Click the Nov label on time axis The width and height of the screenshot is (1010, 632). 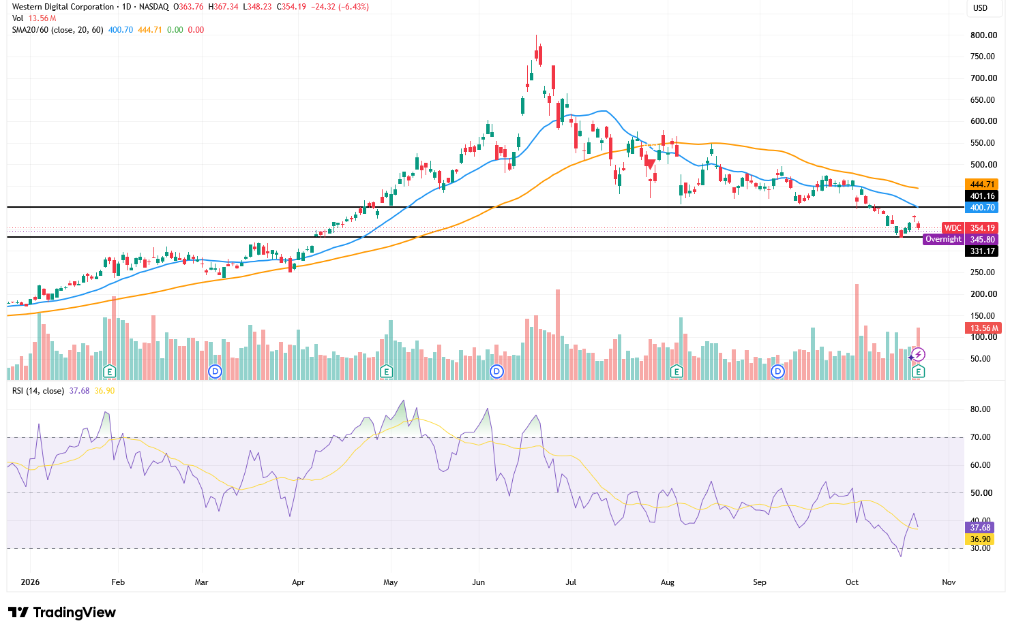pos(949,582)
